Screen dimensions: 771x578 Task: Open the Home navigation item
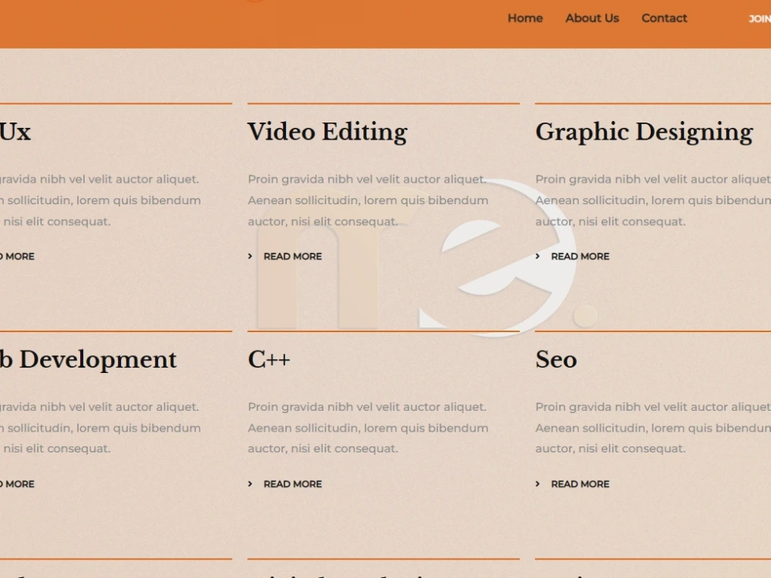(x=525, y=18)
